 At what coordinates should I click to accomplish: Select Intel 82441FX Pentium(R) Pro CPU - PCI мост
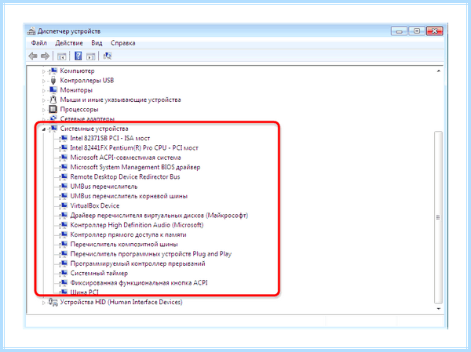(x=134, y=147)
